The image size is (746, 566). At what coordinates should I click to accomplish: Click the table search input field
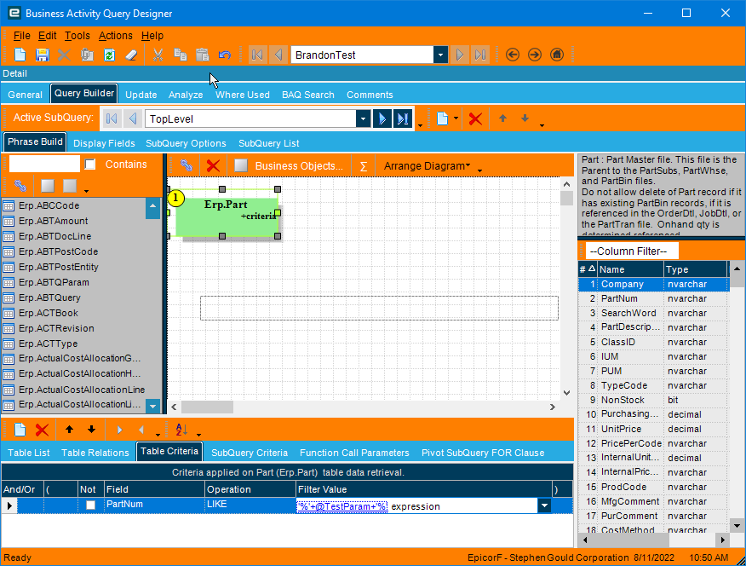44,165
